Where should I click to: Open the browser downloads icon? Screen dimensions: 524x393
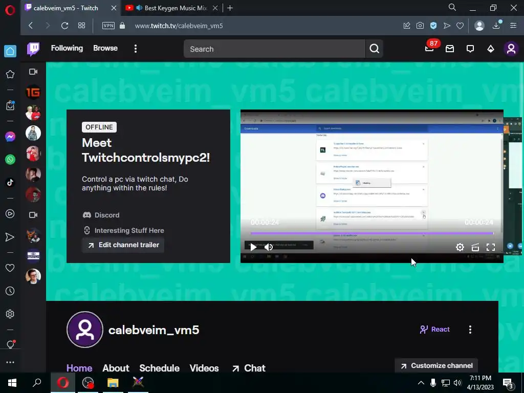click(x=496, y=25)
